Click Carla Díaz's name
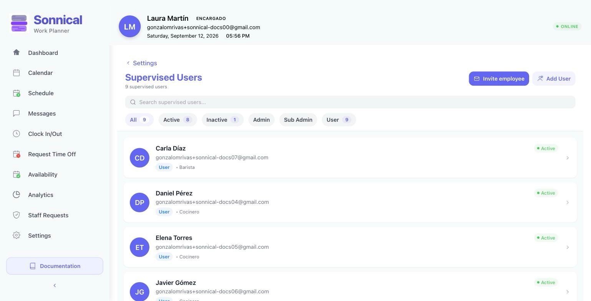This screenshot has height=301, width=591. coord(171,148)
